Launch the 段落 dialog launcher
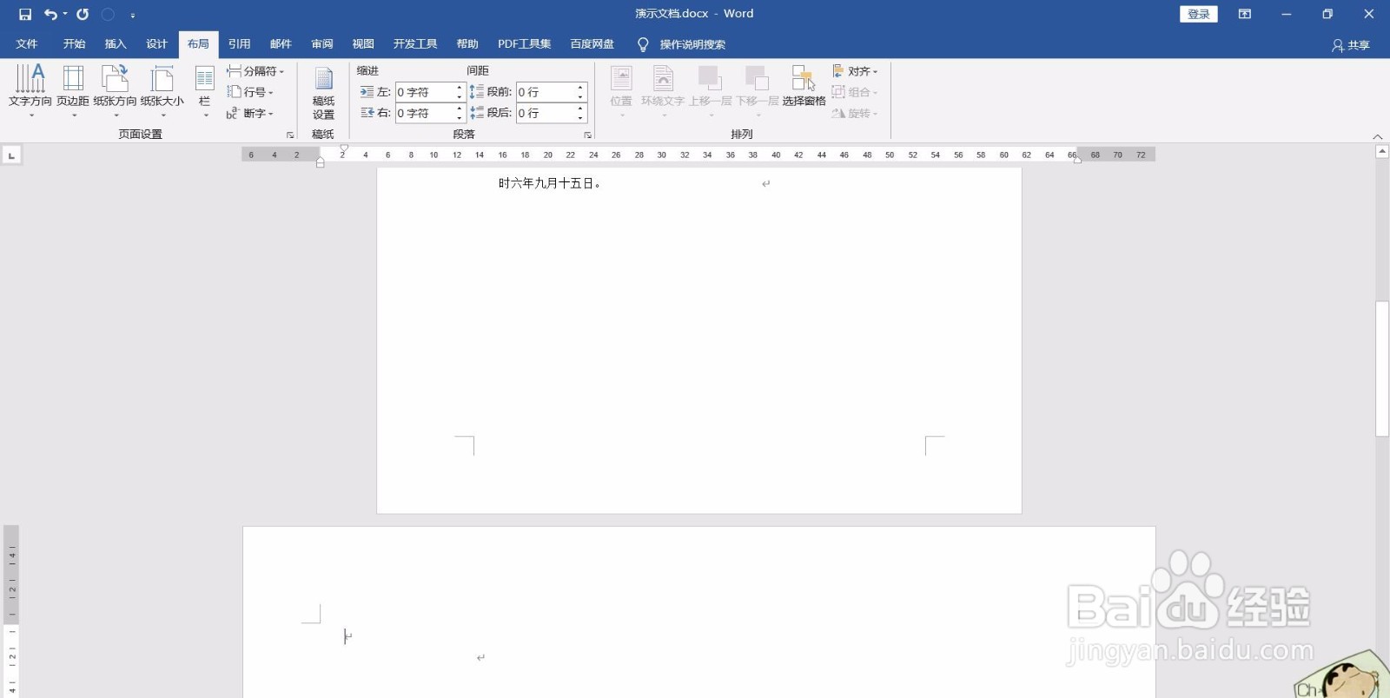Screen dimensions: 1390x698 (x=588, y=135)
